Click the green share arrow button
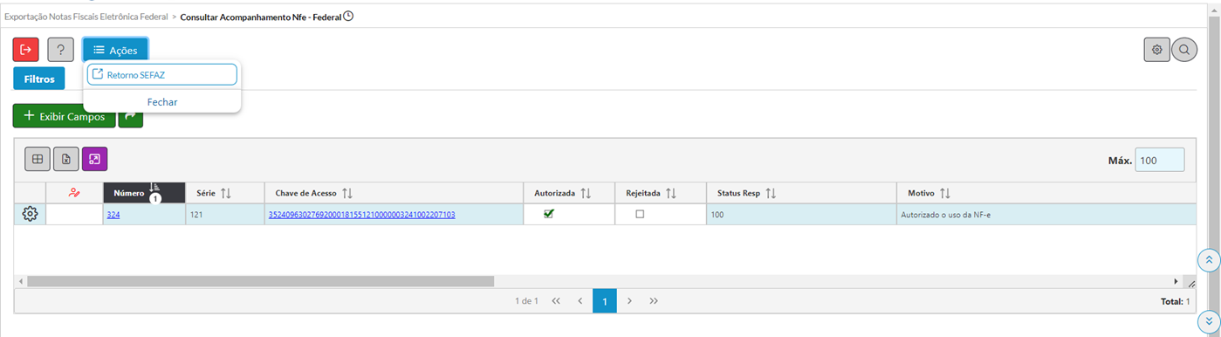 (131, 116)
